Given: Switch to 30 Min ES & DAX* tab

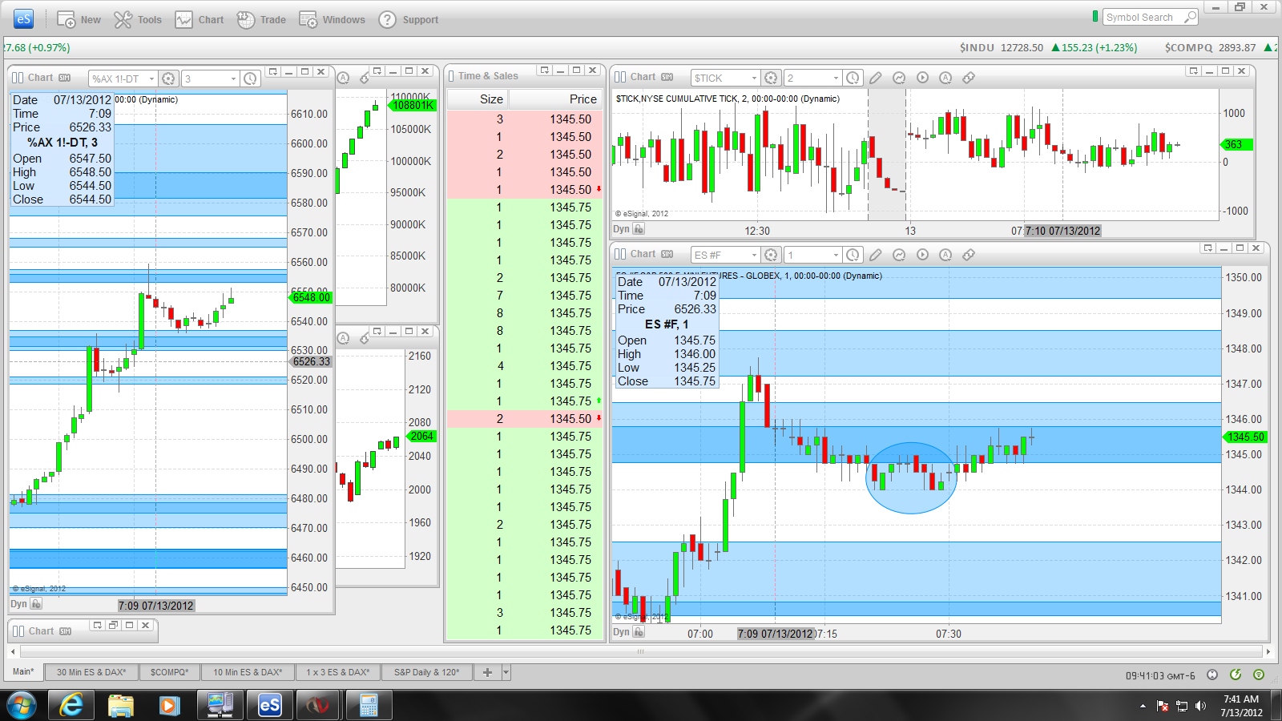Looking at the screenshot, I should click(91, 672).
